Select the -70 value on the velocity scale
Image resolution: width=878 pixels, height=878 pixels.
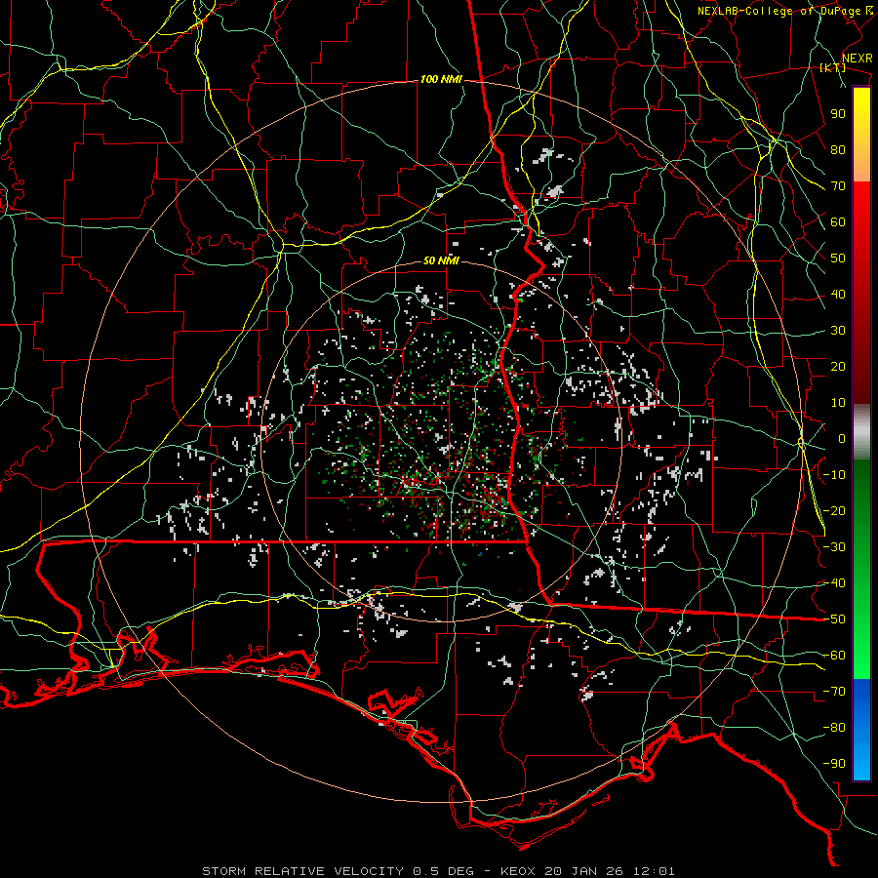(x=834, y=692)
